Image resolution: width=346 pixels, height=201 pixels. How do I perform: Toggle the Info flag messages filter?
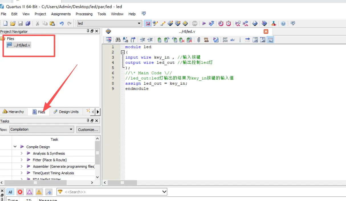pyautogui.click(x=49, y=192)
